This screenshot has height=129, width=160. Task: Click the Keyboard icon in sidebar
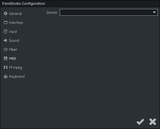6,76
